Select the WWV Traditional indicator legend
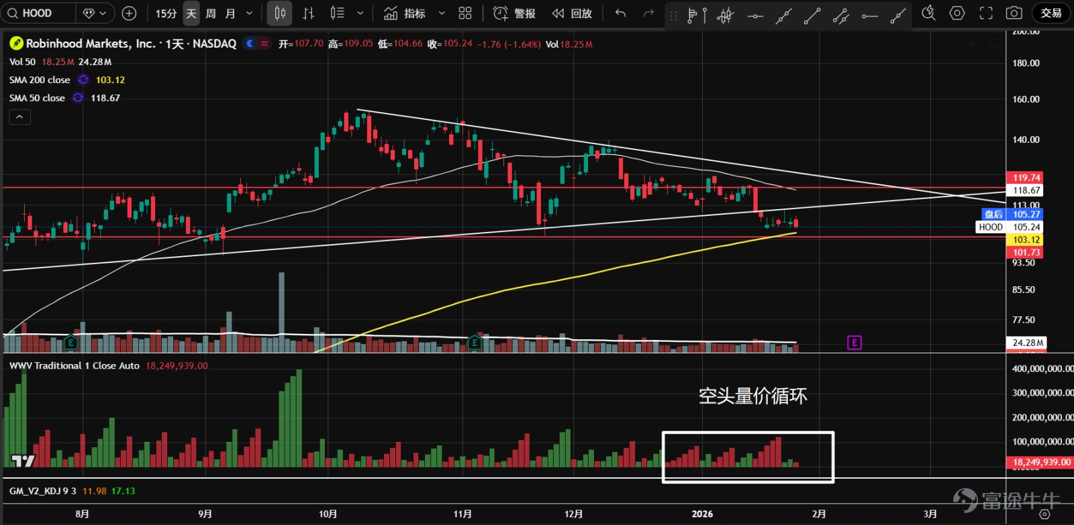Screen dimensions: 1074x525 tap(75, 365)
